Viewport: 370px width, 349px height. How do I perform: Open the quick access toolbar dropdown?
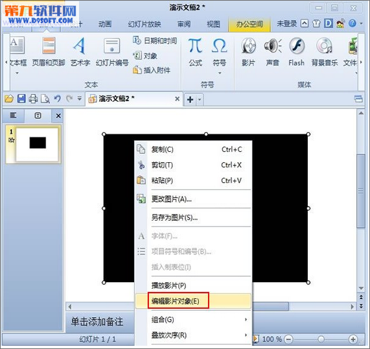pyautogui.click(x=80, y=99)
